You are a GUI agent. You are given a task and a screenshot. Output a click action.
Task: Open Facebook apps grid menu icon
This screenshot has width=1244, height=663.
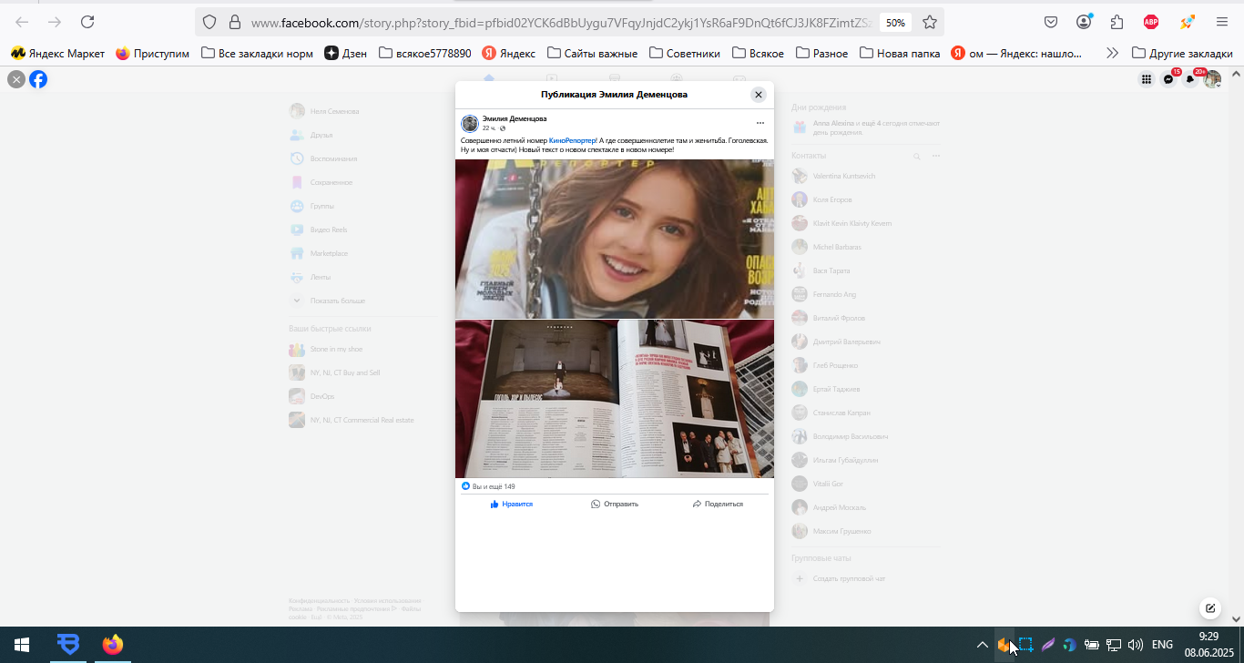tap(1147, 79)
